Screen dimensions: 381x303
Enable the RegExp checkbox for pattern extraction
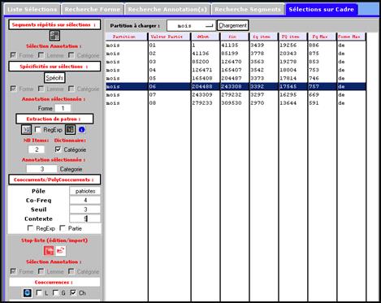pos(38,130)
